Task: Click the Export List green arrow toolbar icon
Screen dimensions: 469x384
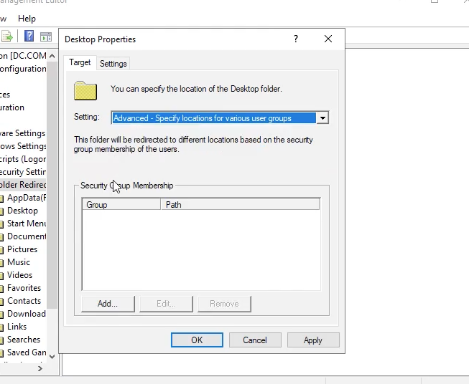Action: [x=8, y=36]
